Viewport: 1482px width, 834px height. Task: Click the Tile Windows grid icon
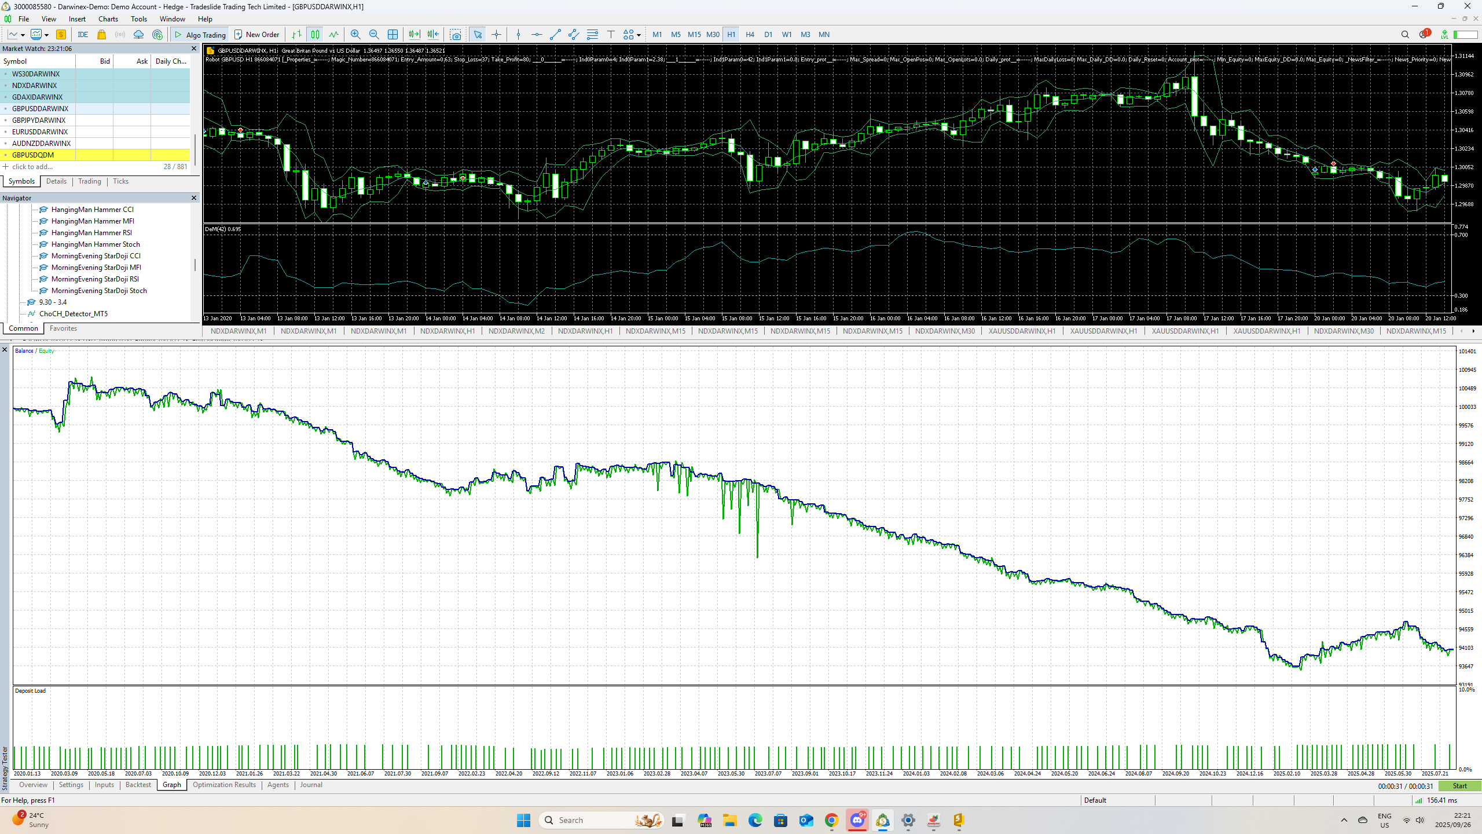click(393, 35)
